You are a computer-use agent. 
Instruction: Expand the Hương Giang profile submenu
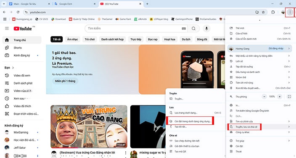tap(289, 49)
